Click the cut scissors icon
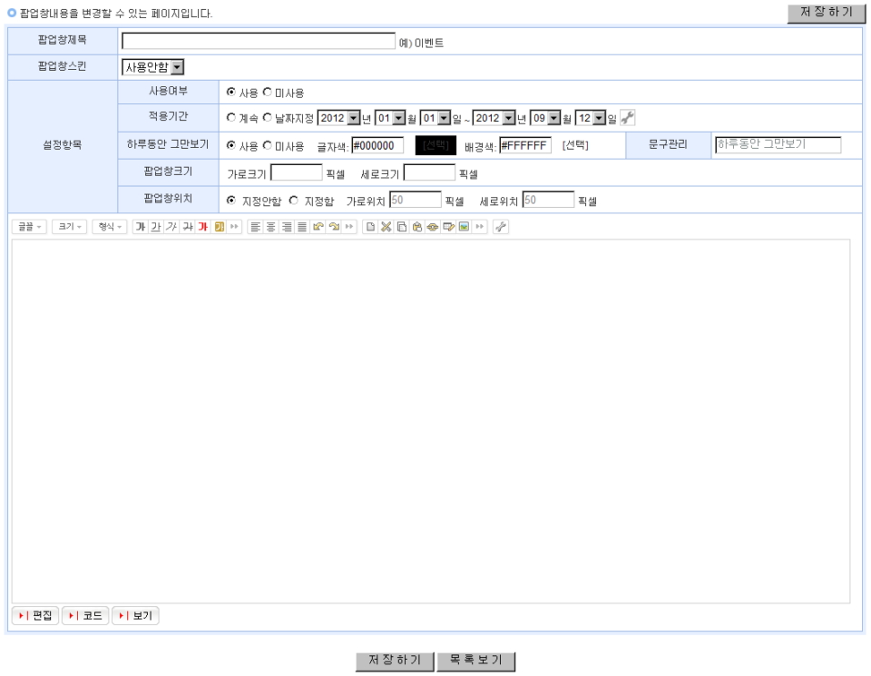This screenshot has width=871, height=676. coord(385,226)
